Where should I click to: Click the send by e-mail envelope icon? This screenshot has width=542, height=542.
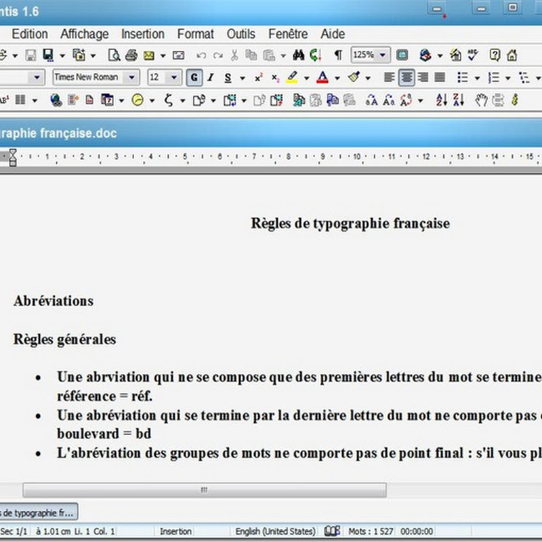tap(149, 56)
